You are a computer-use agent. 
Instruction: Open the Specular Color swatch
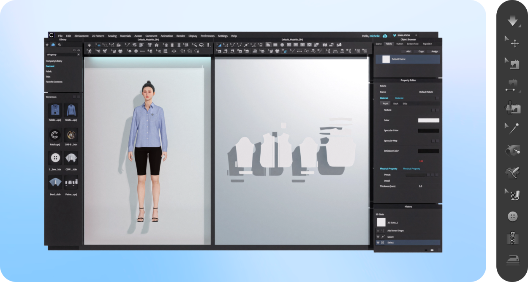[429, 131]
